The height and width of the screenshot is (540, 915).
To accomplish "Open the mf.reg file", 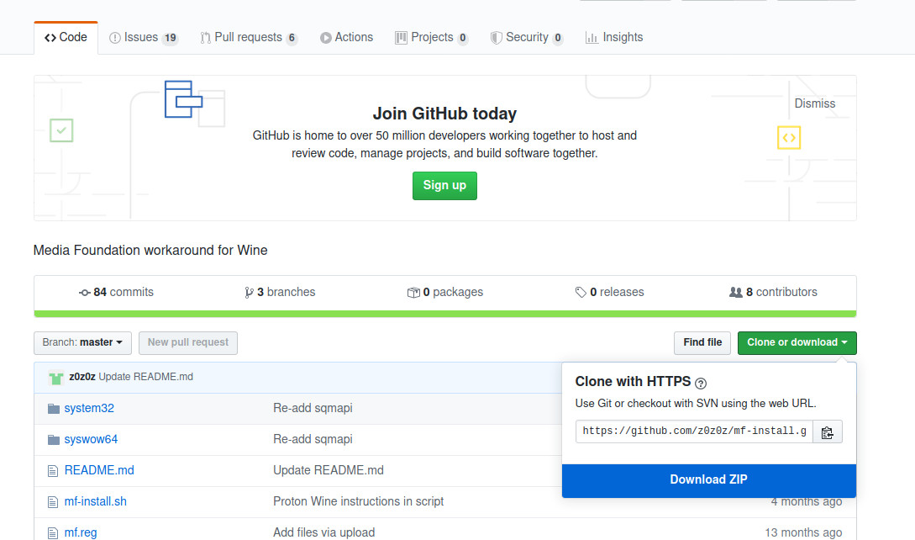I will coord(81,532).
